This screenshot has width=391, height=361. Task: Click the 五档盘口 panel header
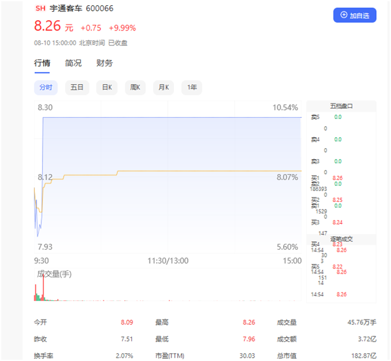[341, 106]
